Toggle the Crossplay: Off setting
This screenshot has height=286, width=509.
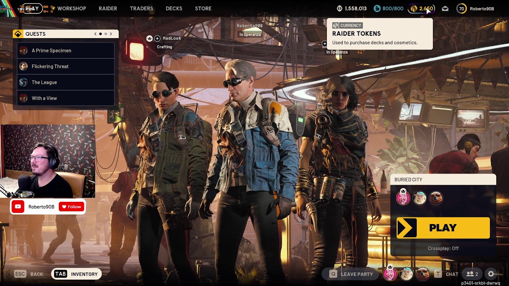pyautogui.click(x=443, y=248)
